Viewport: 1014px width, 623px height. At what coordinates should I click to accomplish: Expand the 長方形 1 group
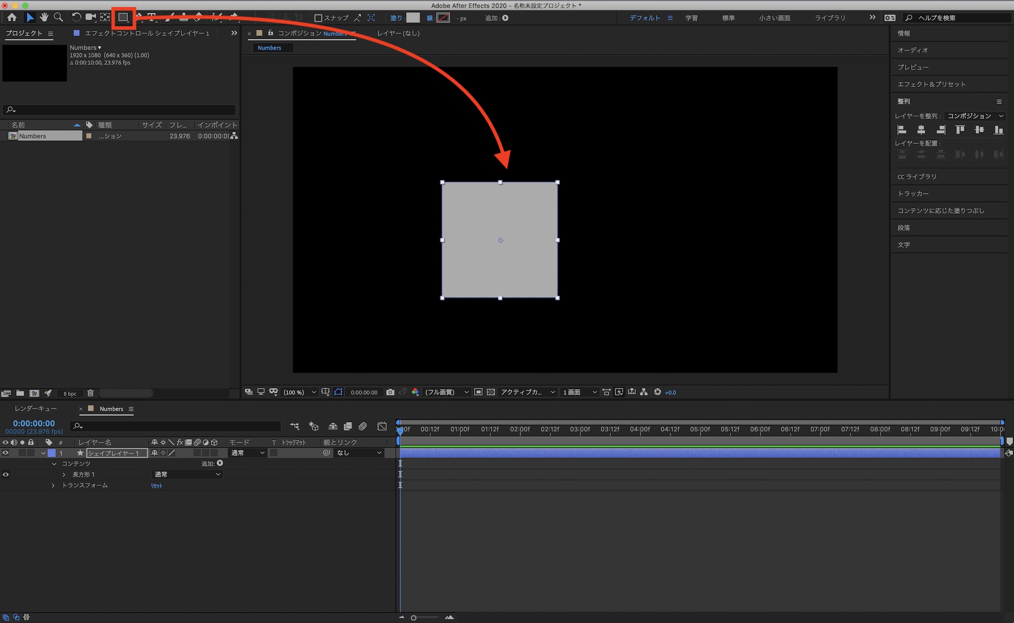click(64, 475)
